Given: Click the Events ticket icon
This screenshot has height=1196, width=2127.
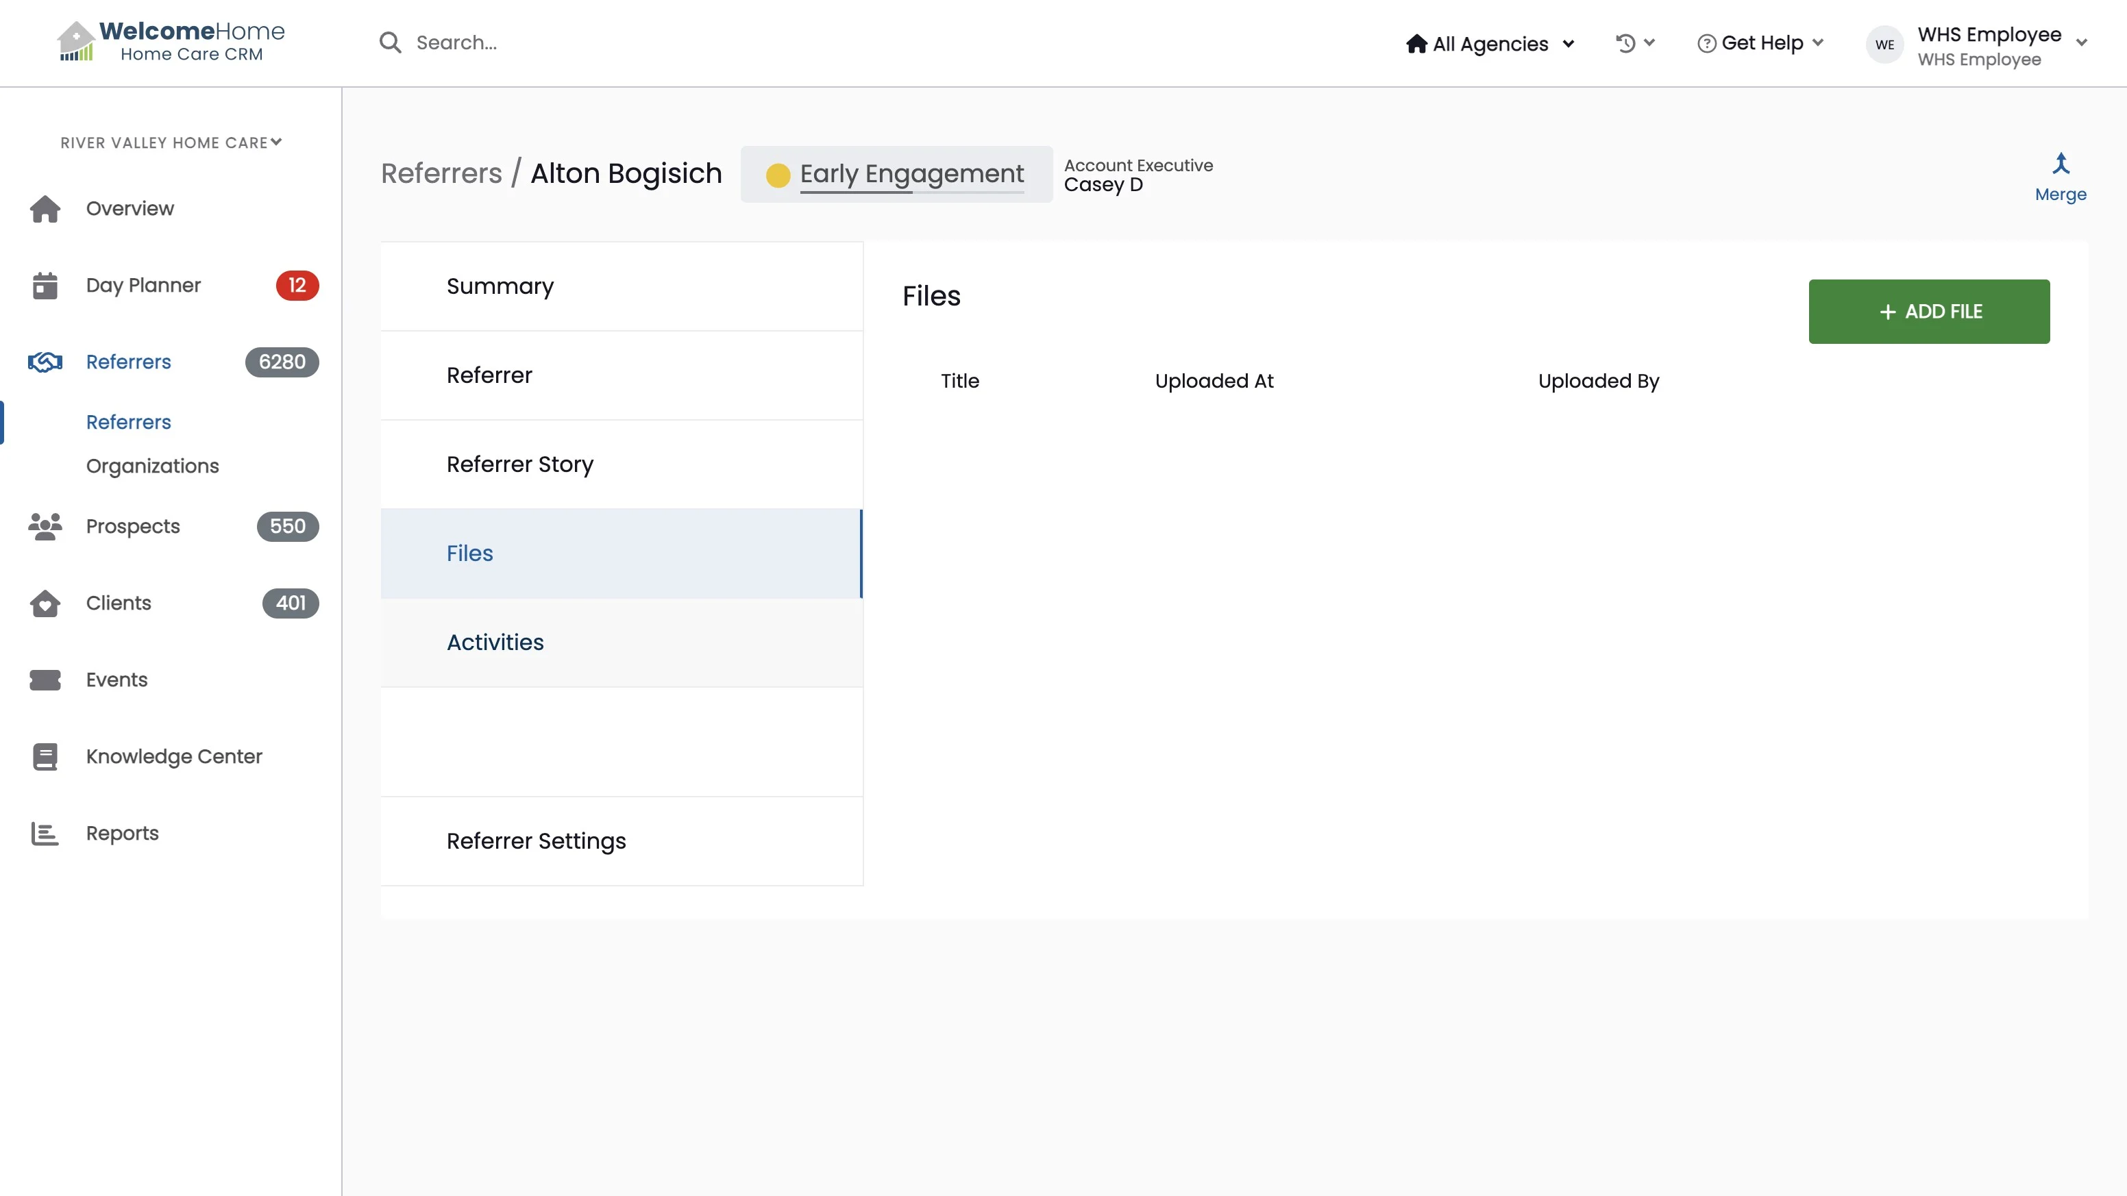Looking at the screenshot, I should coord(45,680).
